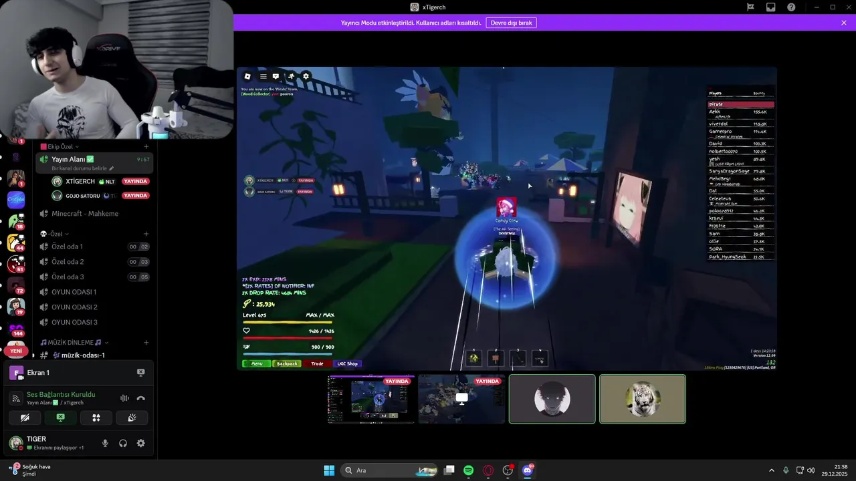Select GOJO SATORU in the voice channel

coord(101,196)
